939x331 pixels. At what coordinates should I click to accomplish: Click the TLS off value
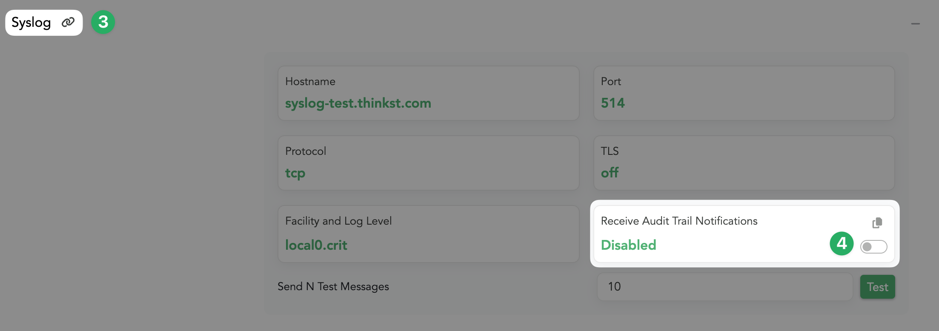point(610,173)
